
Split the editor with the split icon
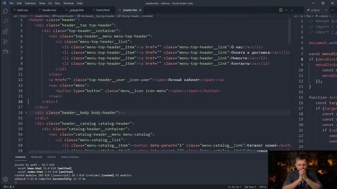pos(281,10)
